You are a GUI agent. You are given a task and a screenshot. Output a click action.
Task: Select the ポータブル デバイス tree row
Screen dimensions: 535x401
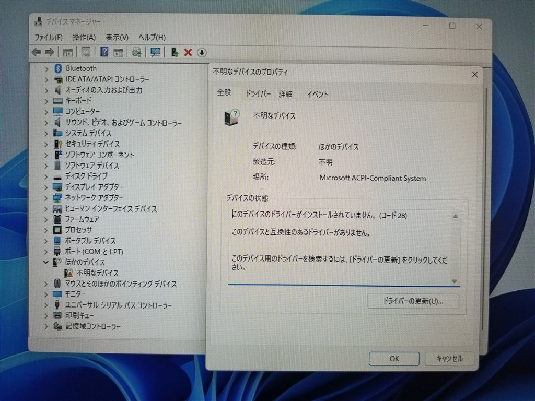[x=90, y=241]
